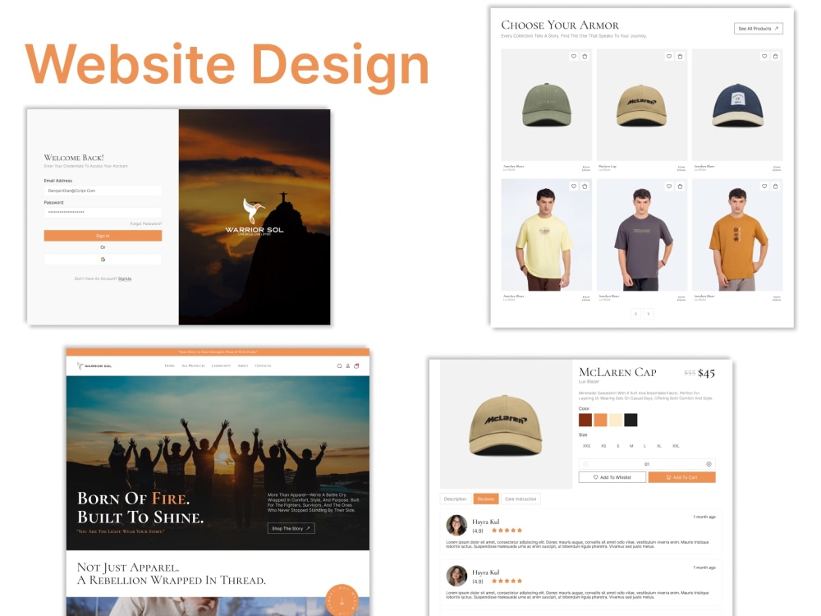Pick size XL option

click(658, 446)
